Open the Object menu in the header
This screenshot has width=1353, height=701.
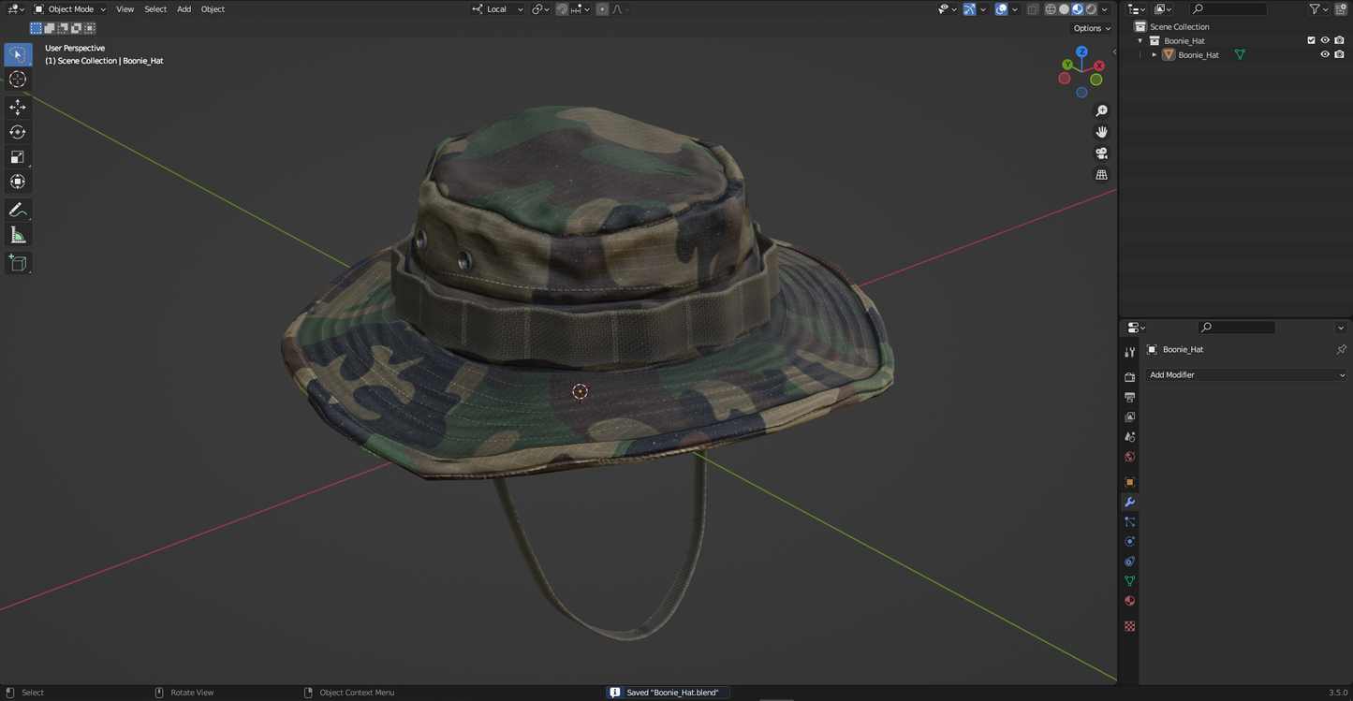tap(213, 8)
